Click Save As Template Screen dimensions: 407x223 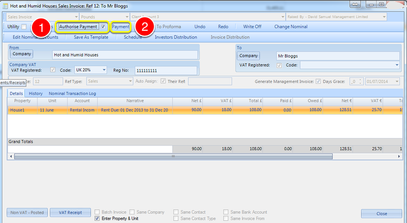click(x=91, y=37)
